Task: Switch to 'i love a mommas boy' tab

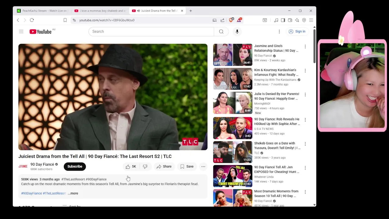Action: [x=100, y=11]
